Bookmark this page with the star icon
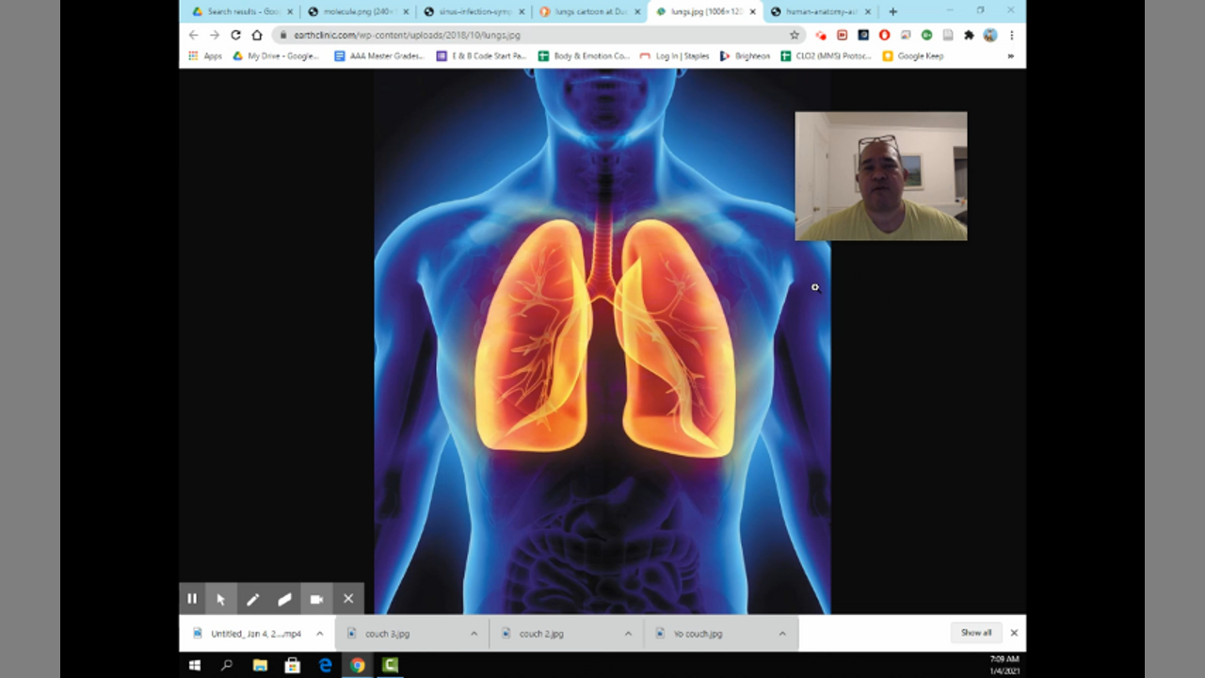This screenshot has height=678, width=1205. pyautogui.click(x=794, y=35)
